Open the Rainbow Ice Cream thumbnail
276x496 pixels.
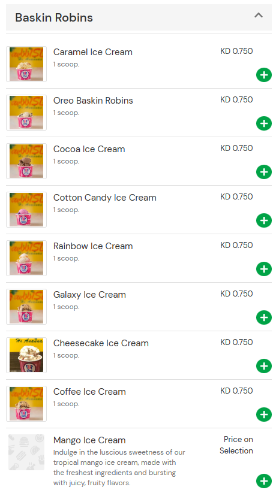pyautogui.click(x=26, y=258)
